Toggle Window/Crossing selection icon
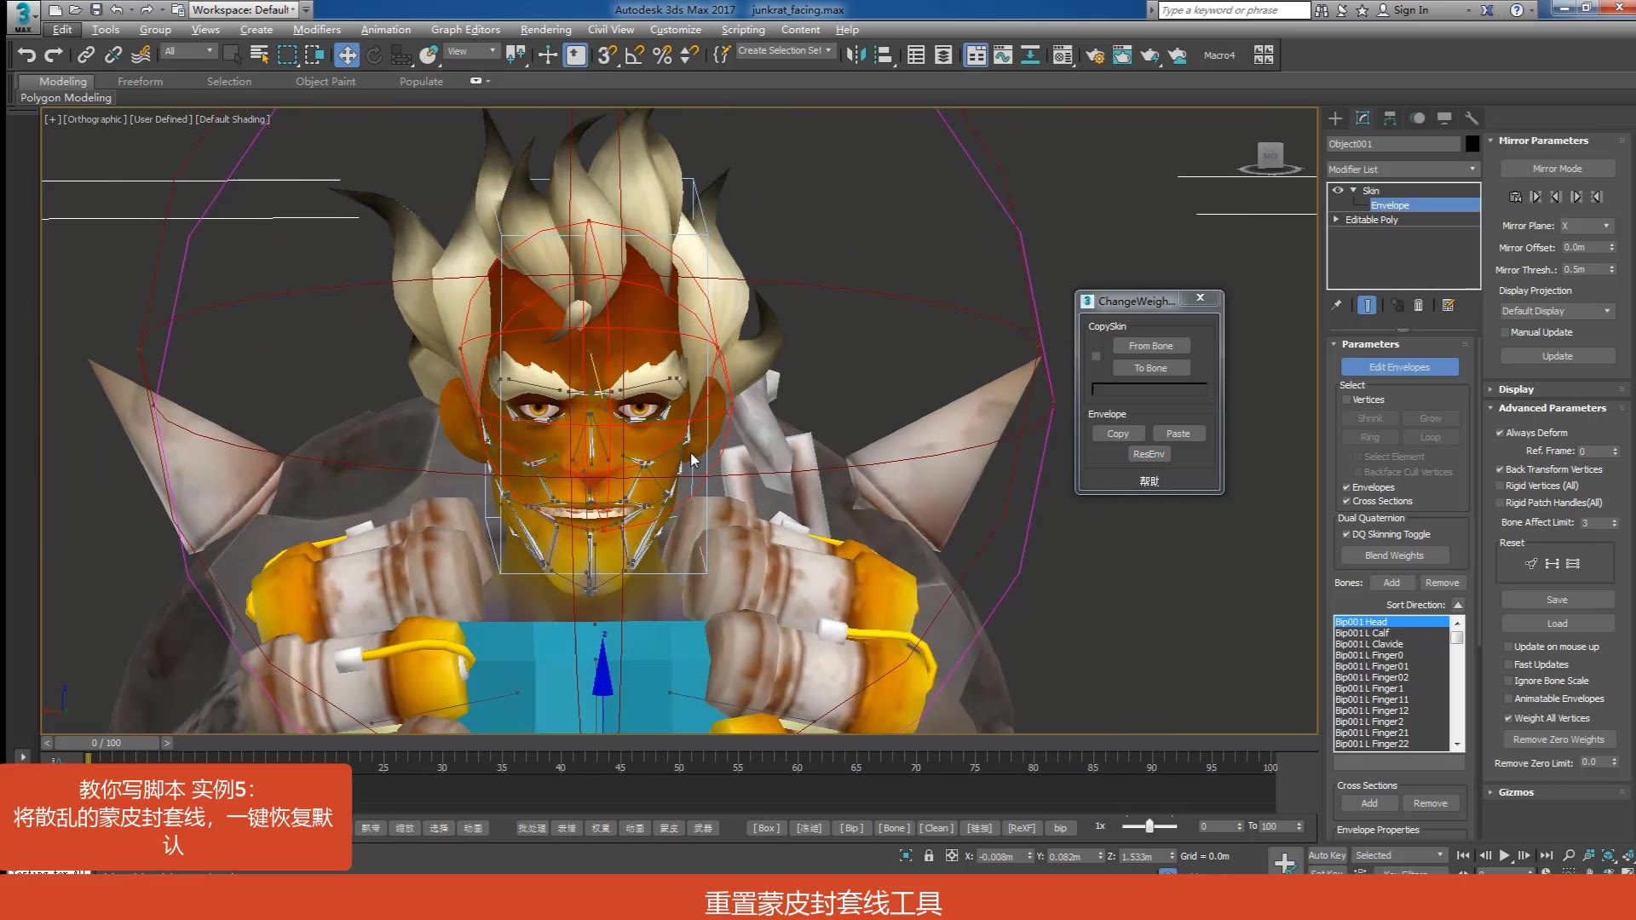This screenshot has width=1636, height=920. (x=314, y=55)
